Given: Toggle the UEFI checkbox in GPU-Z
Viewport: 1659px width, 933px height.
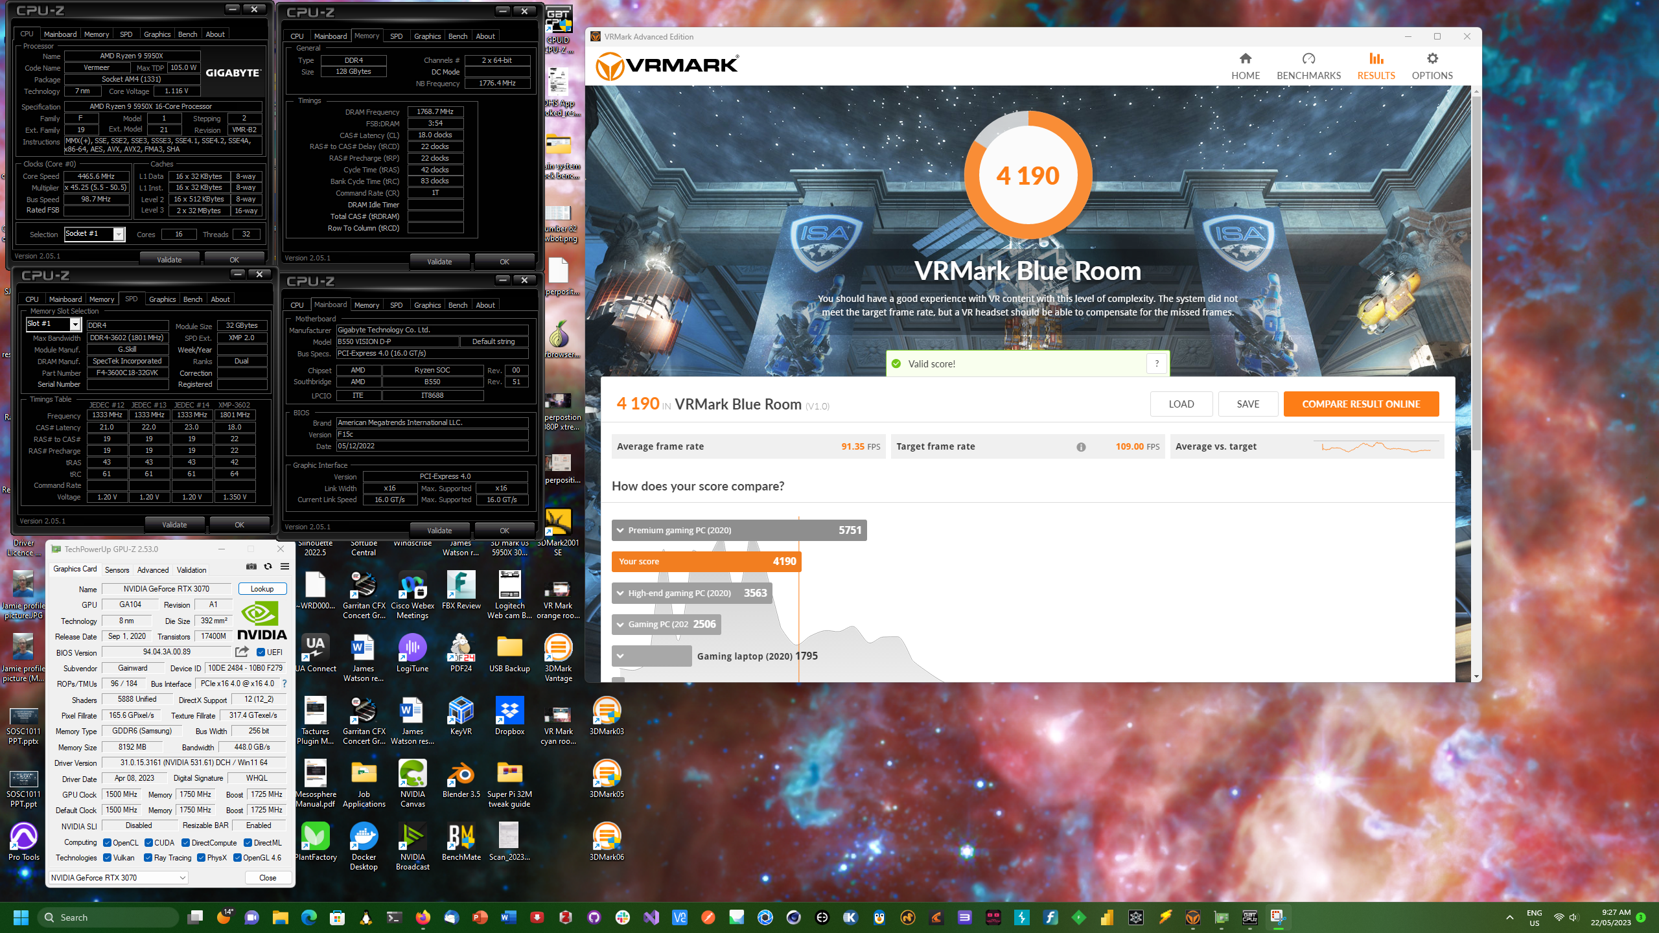Looking at the screenshot, I should [x=261, y=652].
